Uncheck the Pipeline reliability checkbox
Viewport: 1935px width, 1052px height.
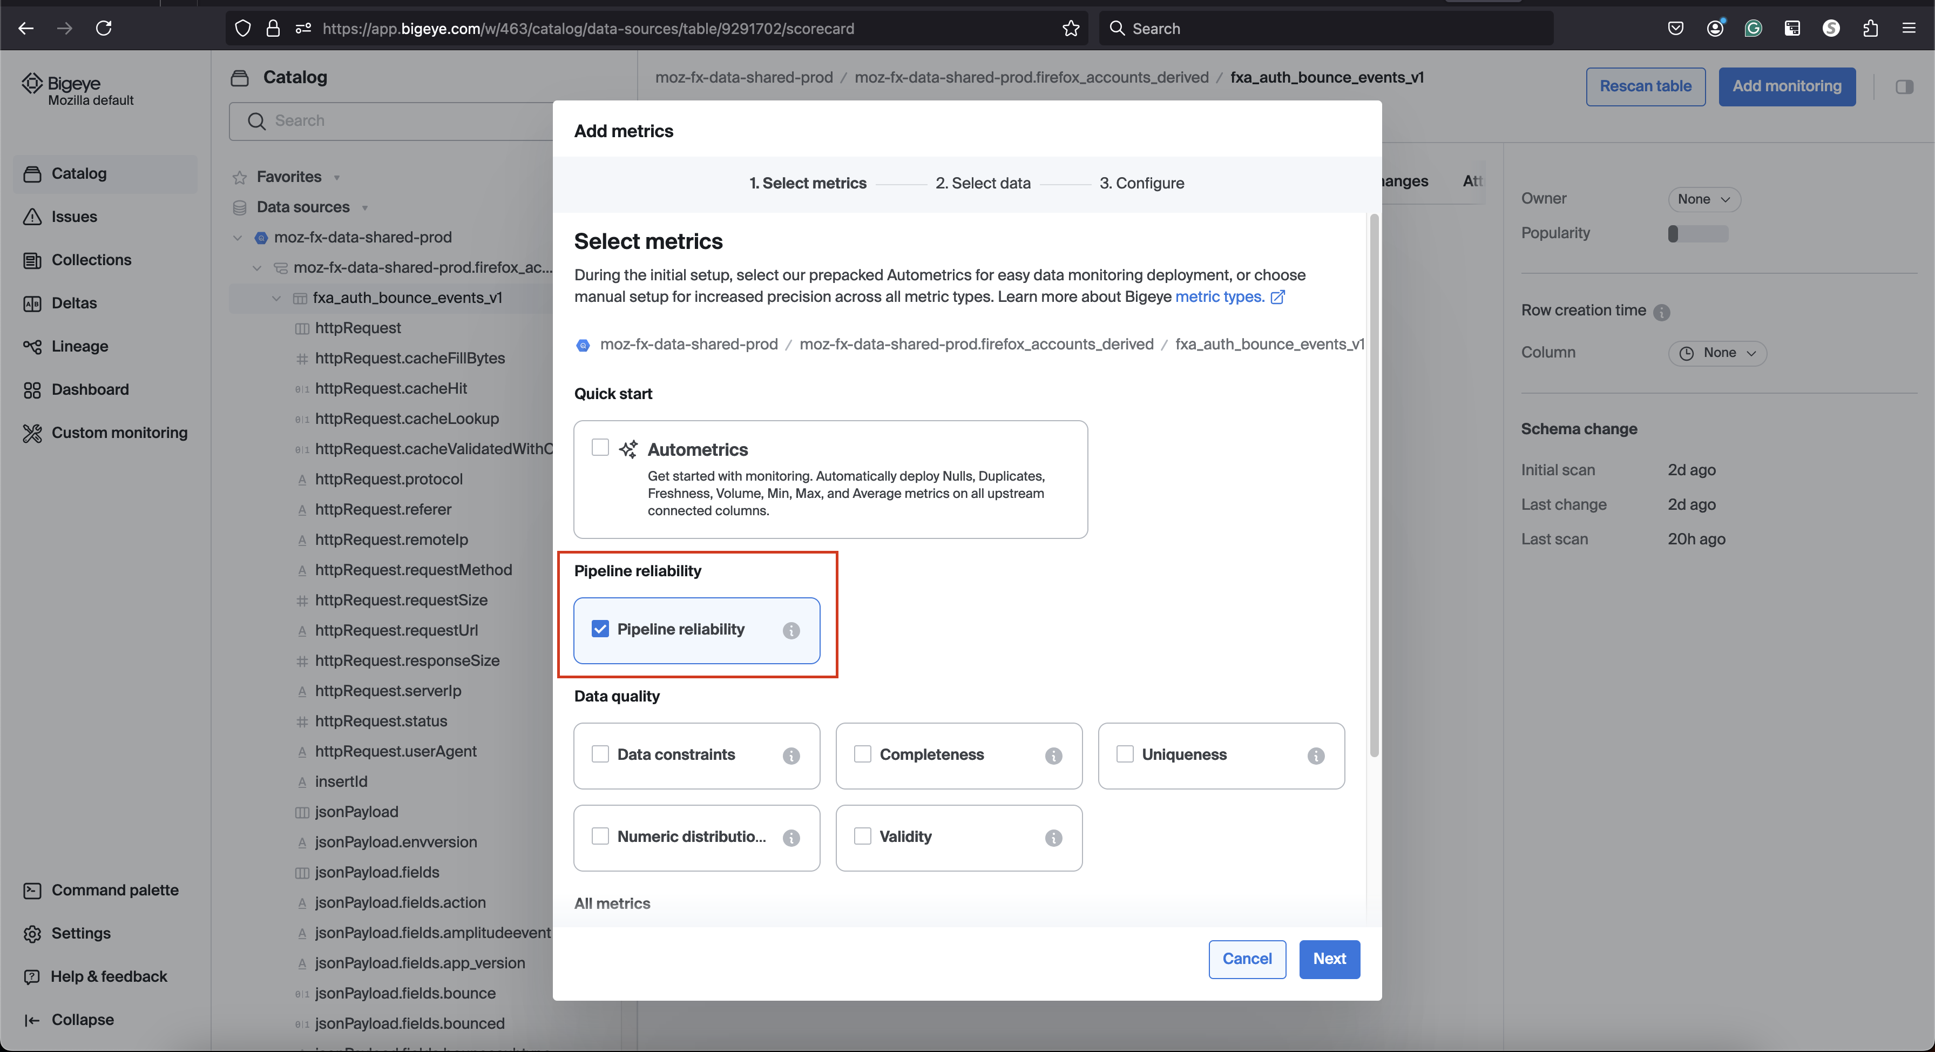point(599,629)
